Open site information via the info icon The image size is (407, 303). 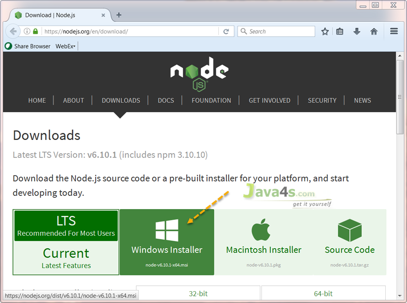coord(27,31)
